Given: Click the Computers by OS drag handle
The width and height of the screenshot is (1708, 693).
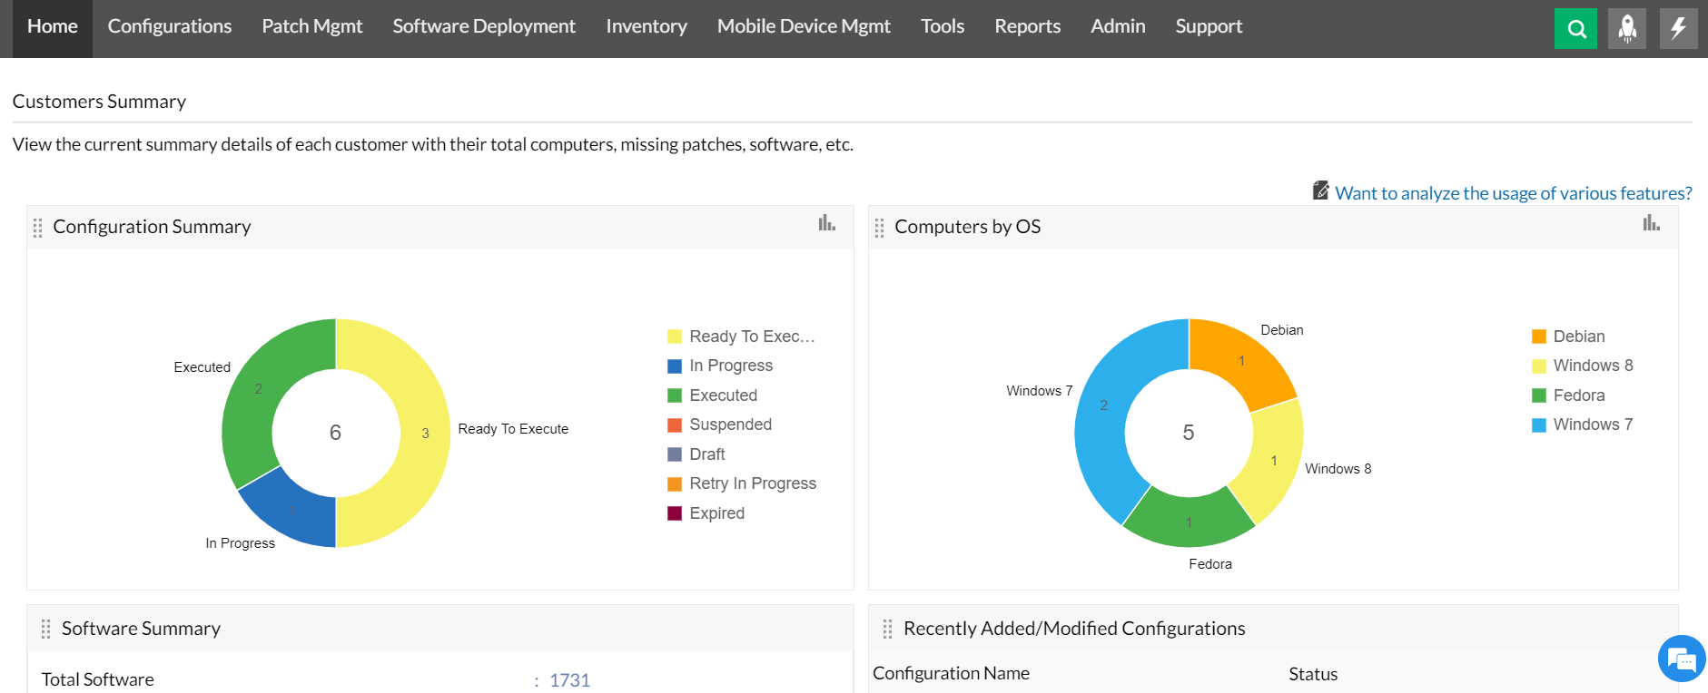Looking at the screenshot, I should tap(879, 228).
